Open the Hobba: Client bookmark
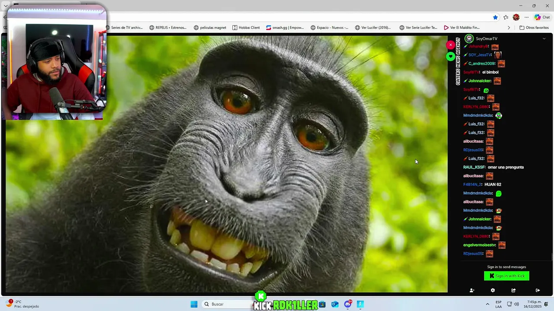554x311 pixels. point(246,28)
